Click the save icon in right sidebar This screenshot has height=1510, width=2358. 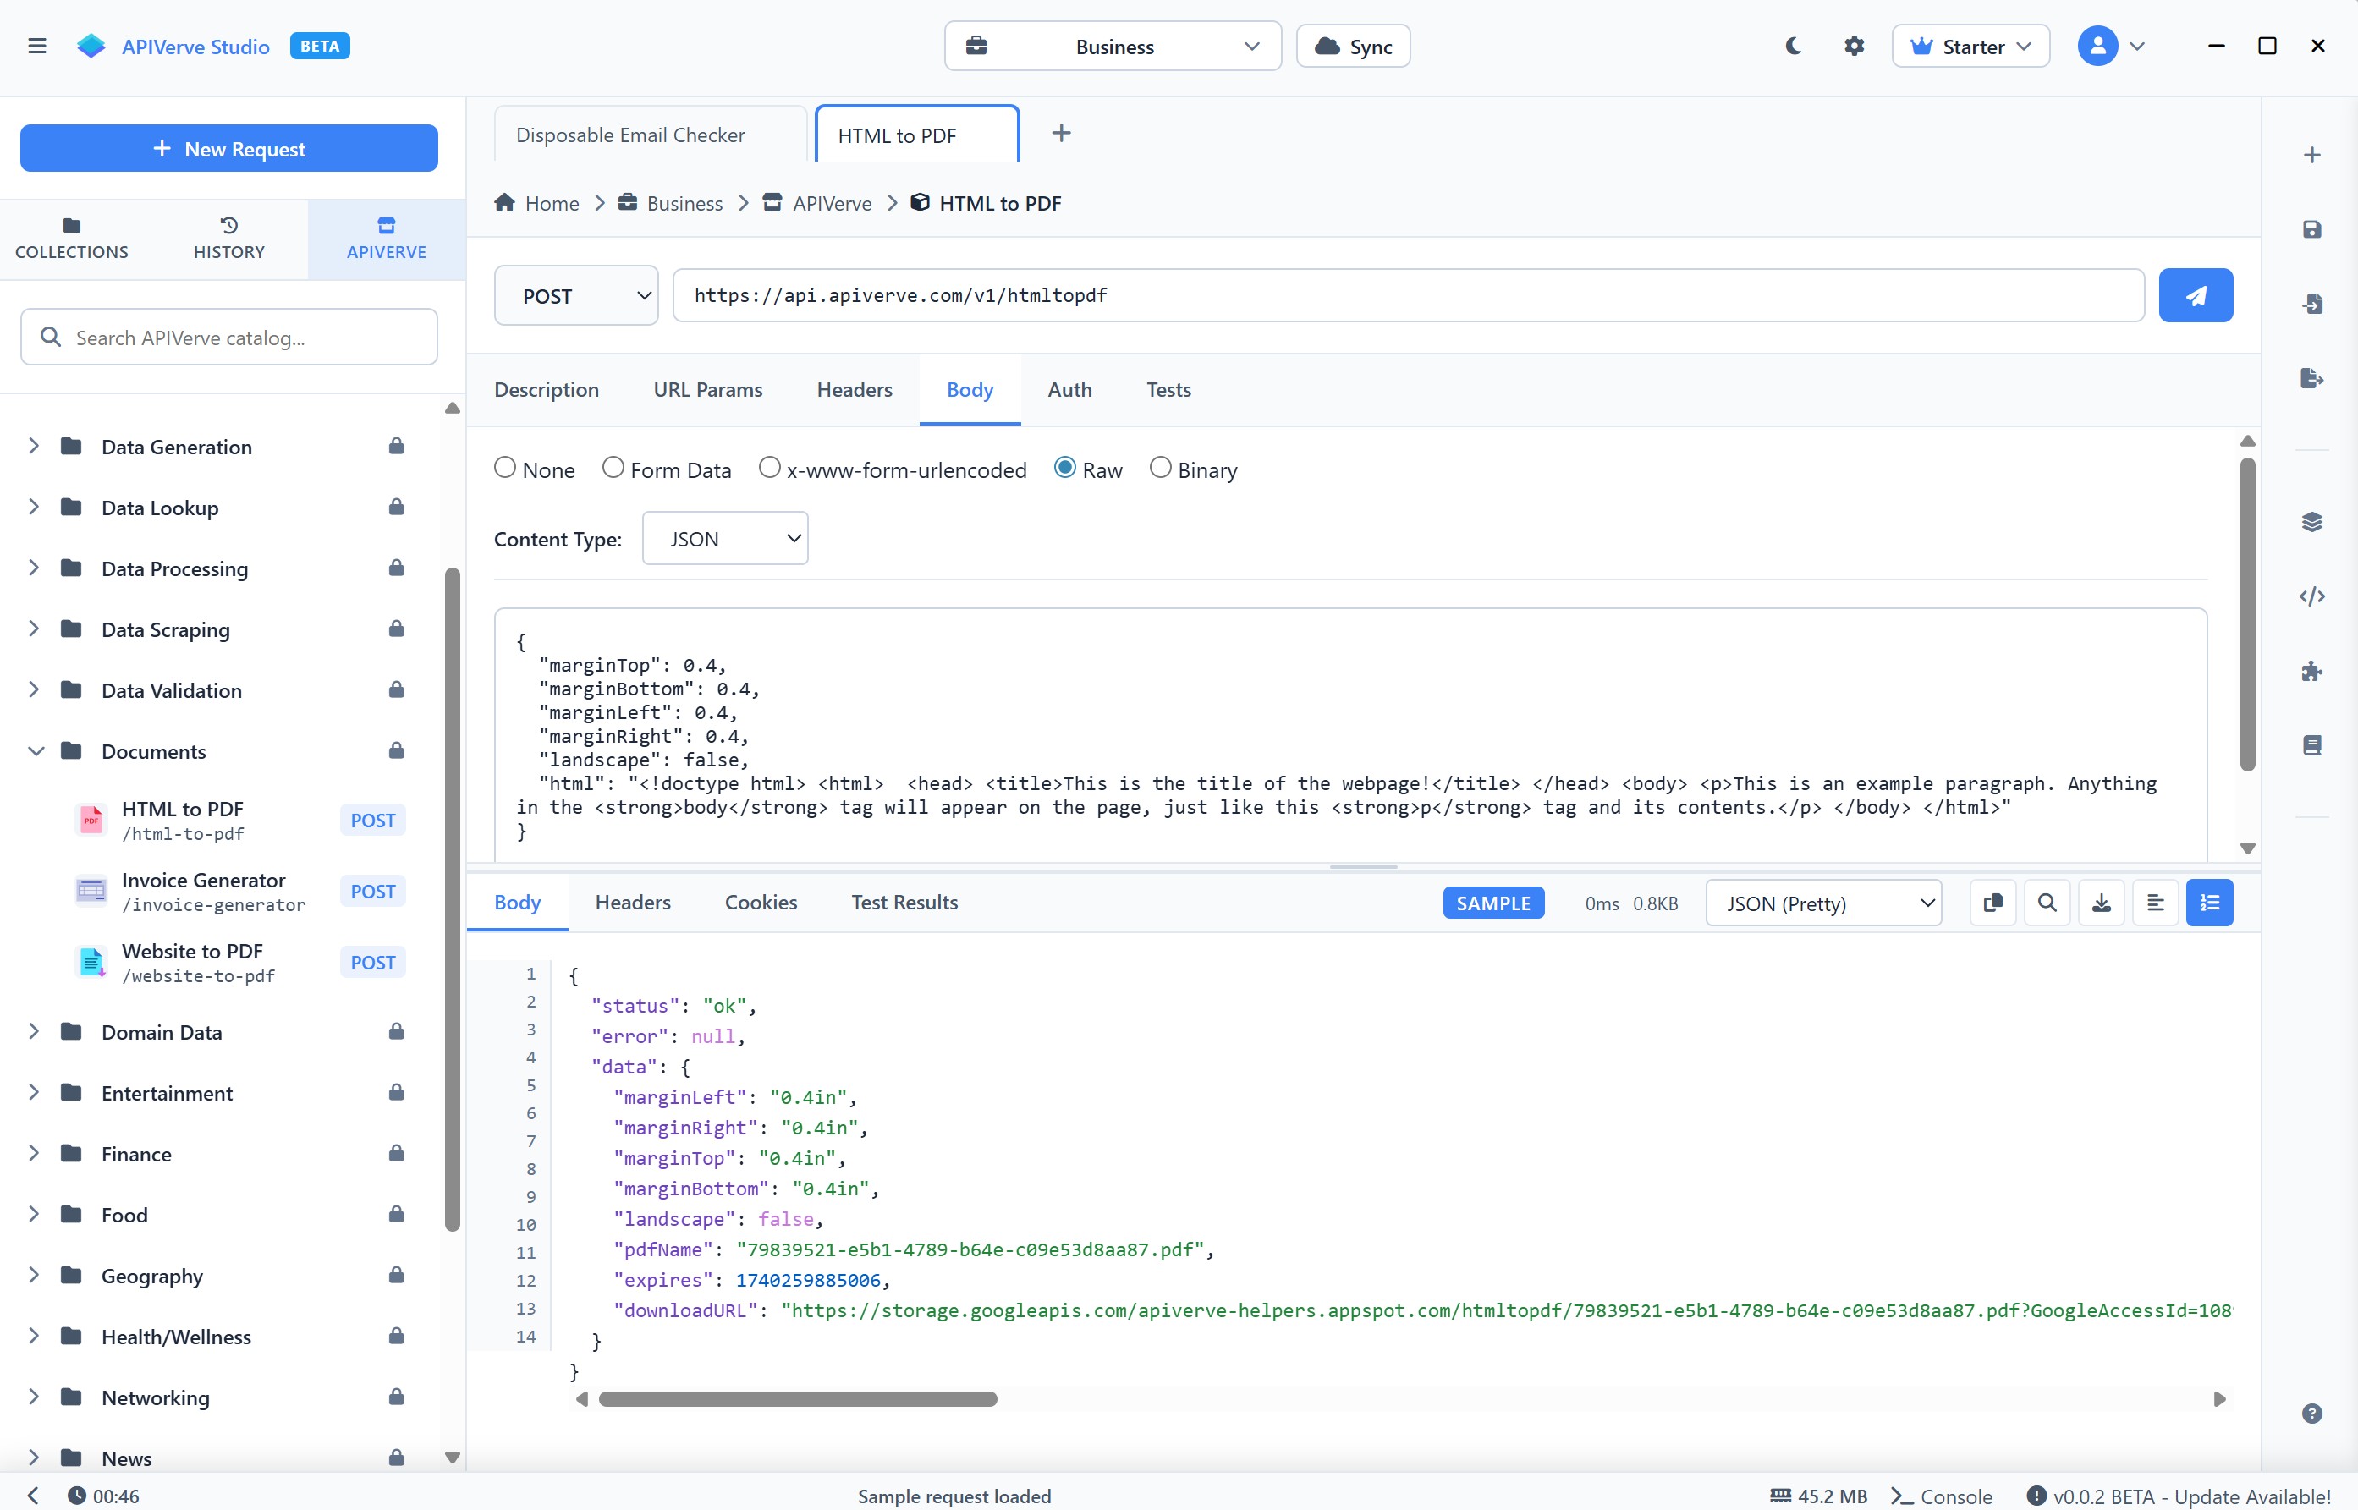tap(2311, 229)
